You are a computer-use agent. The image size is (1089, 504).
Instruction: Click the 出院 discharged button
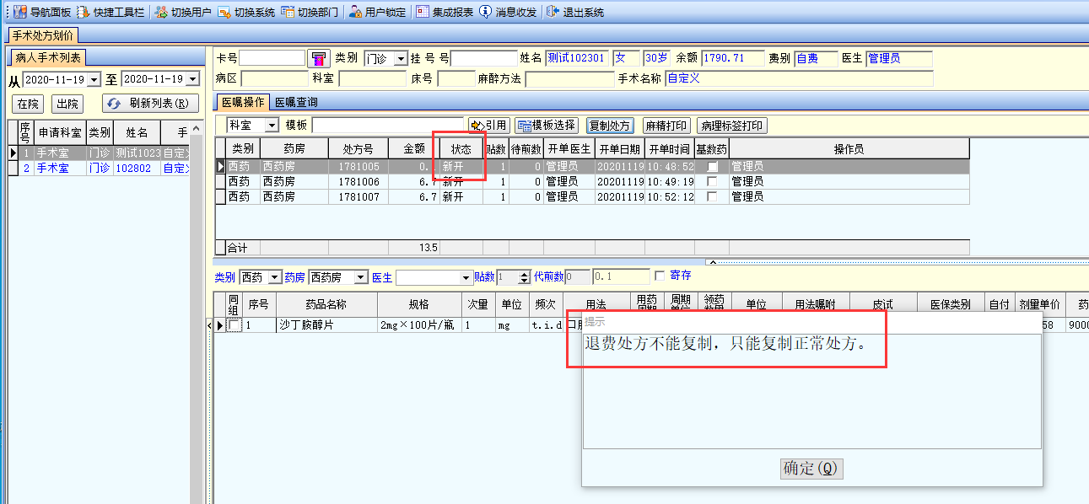[x=67, y=104]
